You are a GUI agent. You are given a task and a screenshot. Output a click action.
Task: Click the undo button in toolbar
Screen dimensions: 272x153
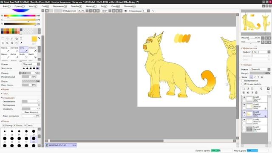click(47, 11)
